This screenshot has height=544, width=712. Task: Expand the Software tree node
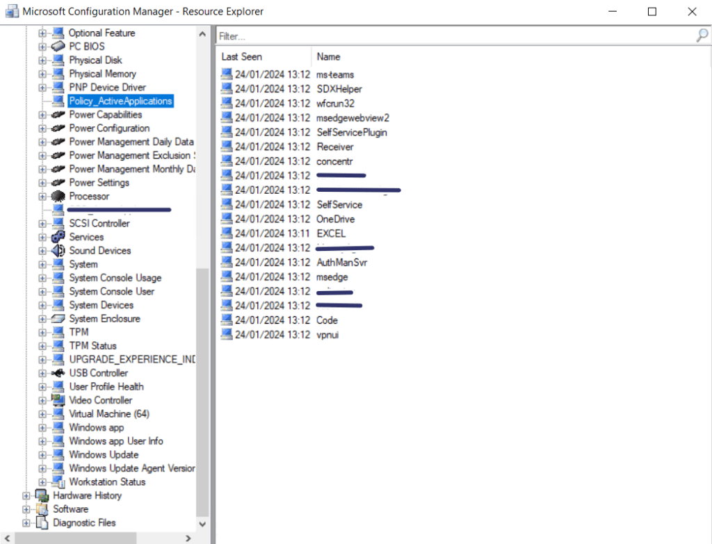(26, 509)
